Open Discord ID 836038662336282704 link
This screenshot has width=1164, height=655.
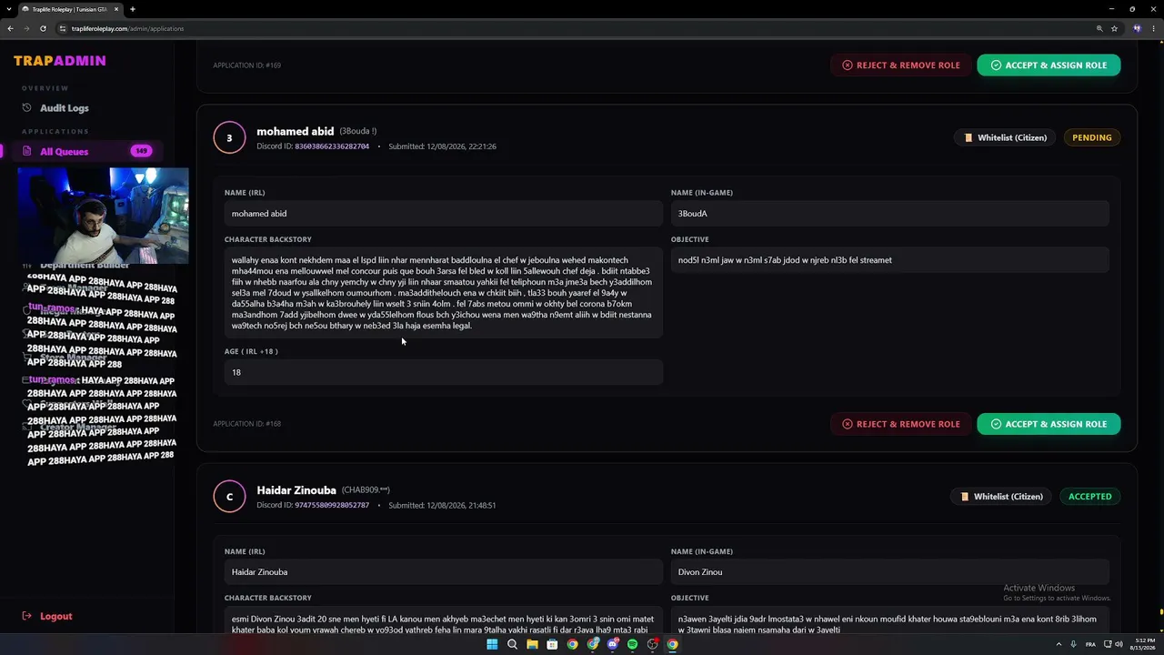tap(332, 146)
